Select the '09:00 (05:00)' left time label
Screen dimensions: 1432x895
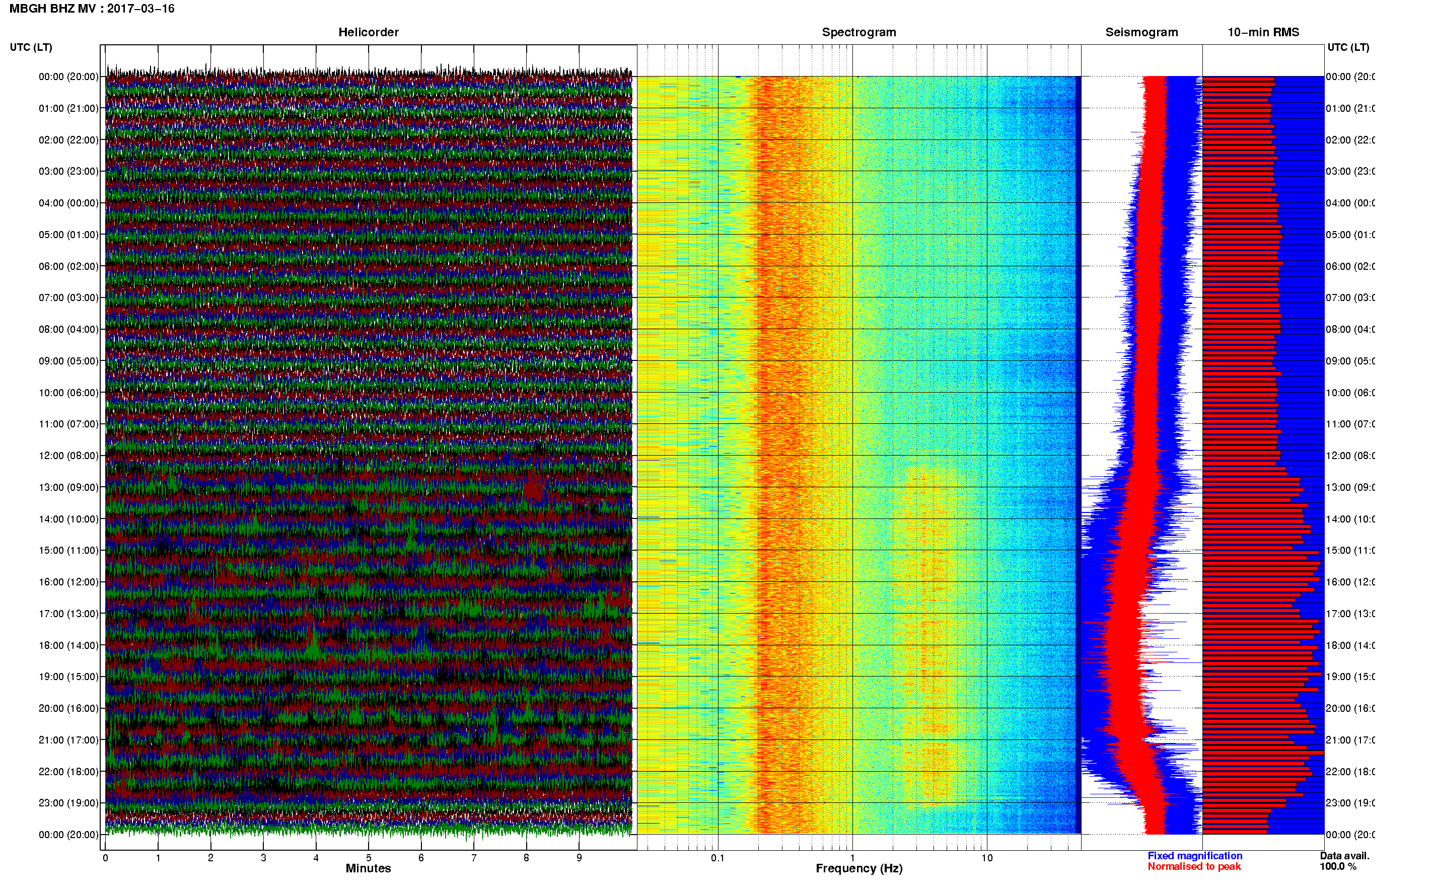[x=68, y=361]
